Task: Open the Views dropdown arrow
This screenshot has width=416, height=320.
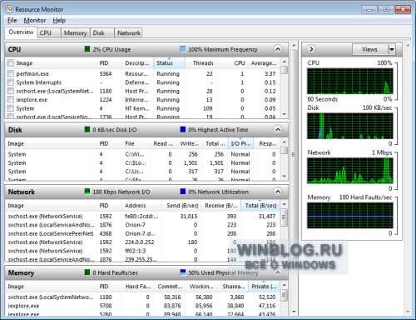Action: tap(391, 49)
